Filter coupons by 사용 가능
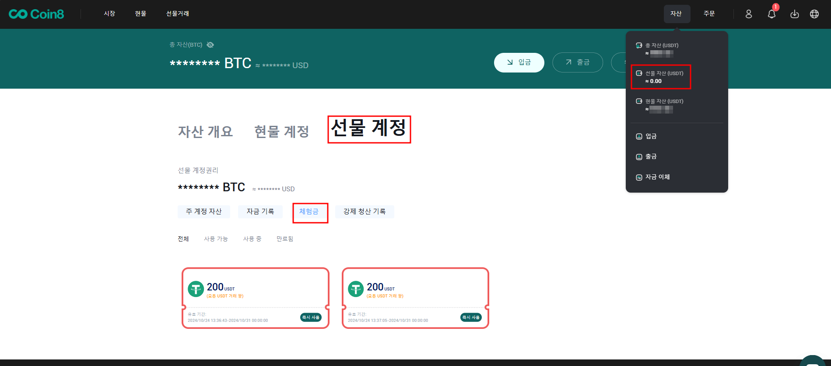The image size is (831, 366). 216,239
